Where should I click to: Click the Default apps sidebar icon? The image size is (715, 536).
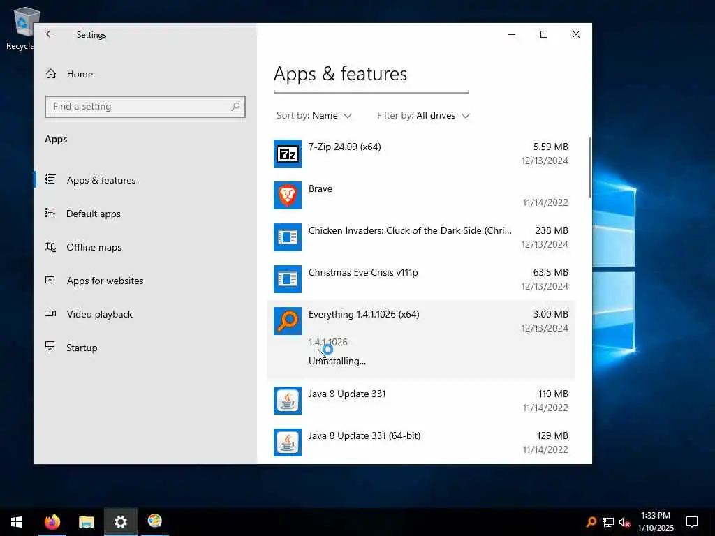[50, 214]
